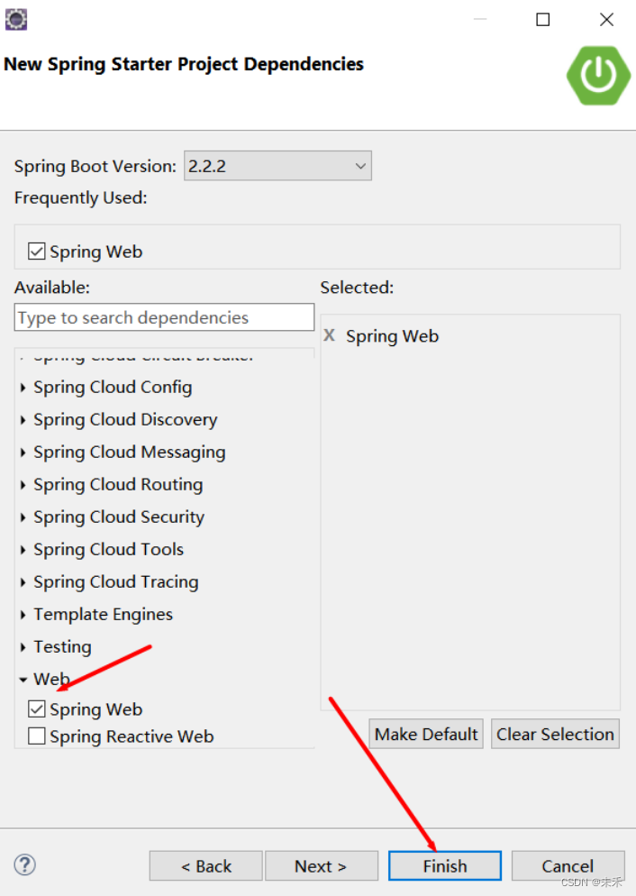Remove Spring Web using the X icon
636x896 pixels.
(x=329, y=335)
